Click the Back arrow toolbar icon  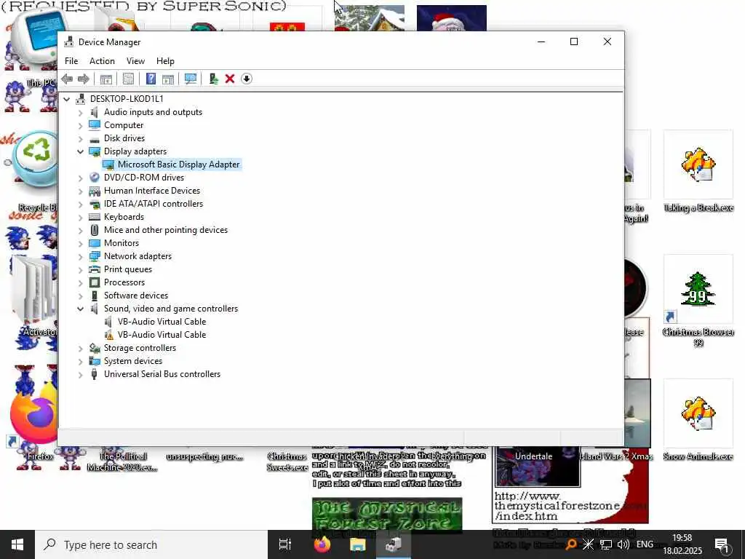(x=67, y=79)
